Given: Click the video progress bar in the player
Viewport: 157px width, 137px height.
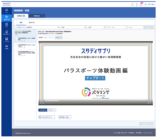Looking at the screenshot, I should (96, 101).
